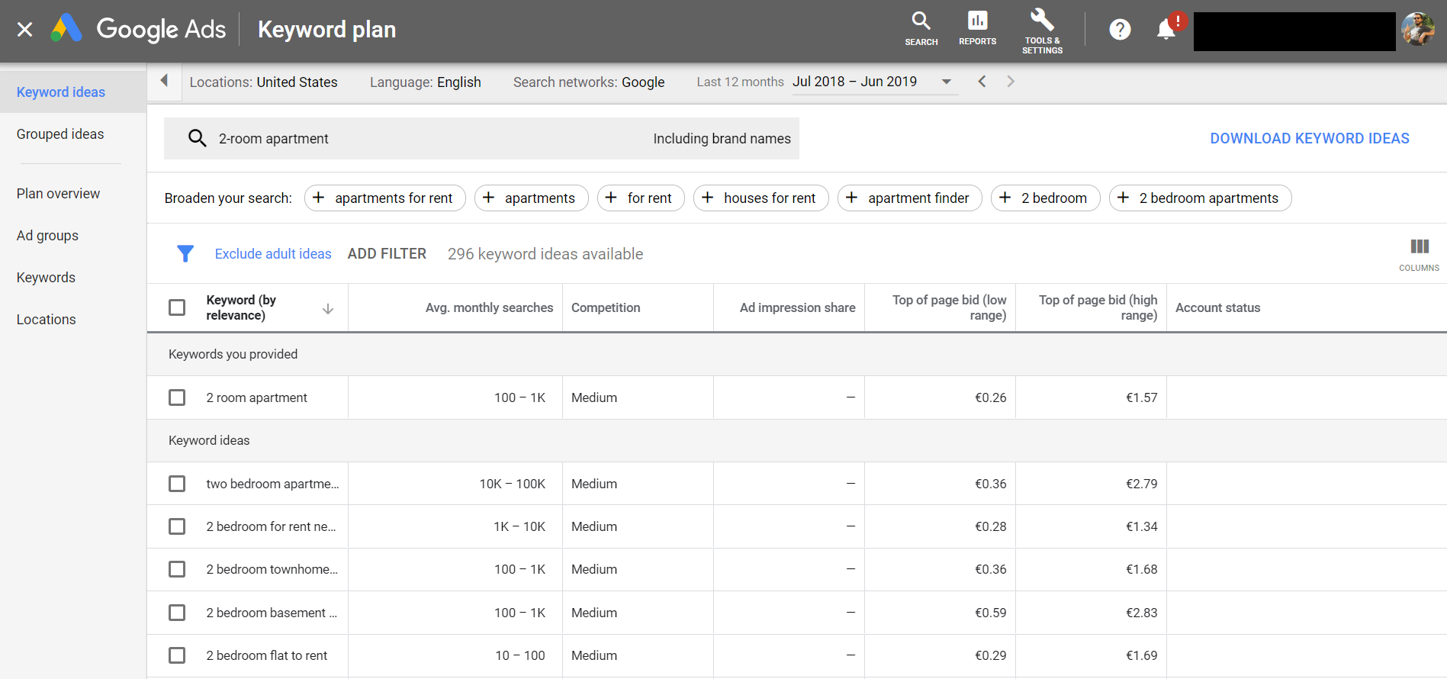The image size is (1447, 679).
Task: Toggle the select-all keywords header checkbox
Action: (x=177, y=307)
